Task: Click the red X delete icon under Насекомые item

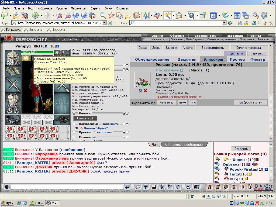Action: [x=145, y=91]
